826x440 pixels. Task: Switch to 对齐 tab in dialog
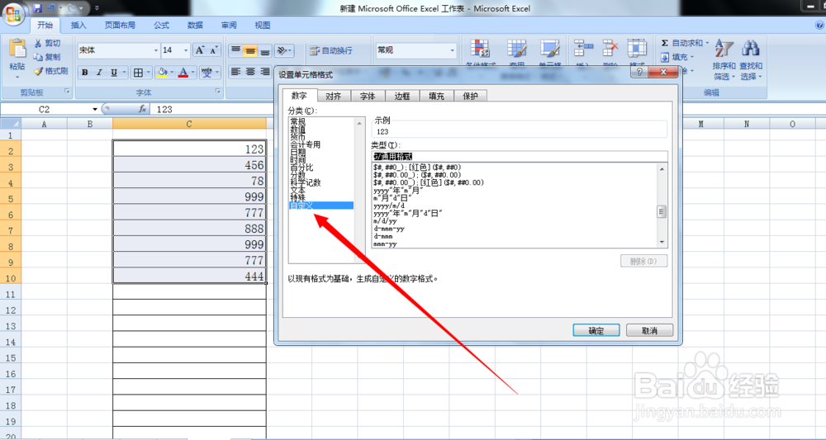(334, 96)
